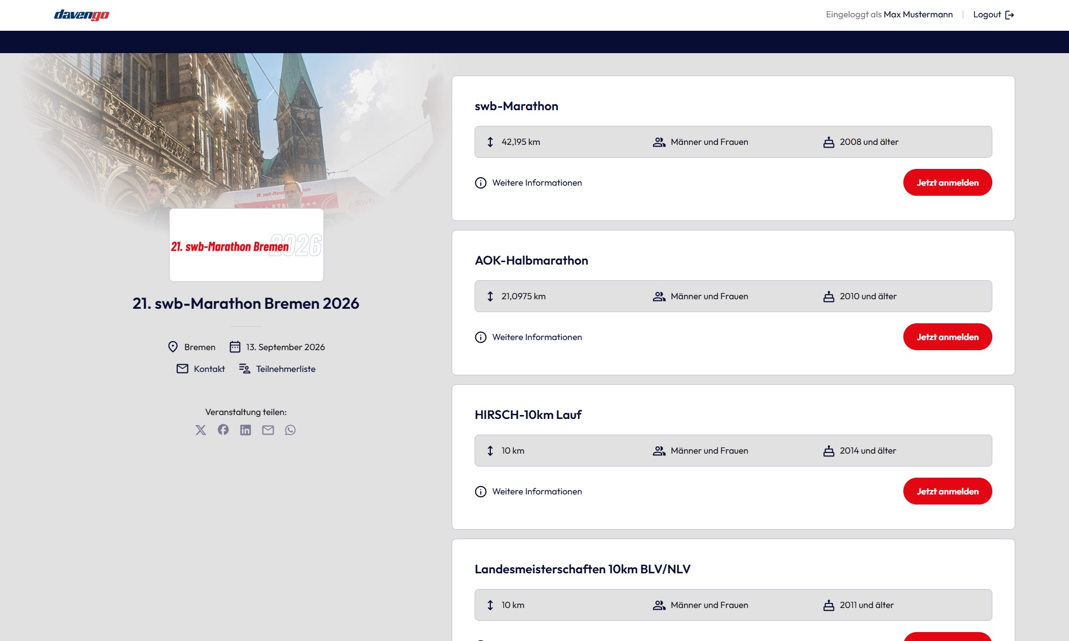Open the davengo home page logo
The image size is (1069, 641).
[x=81, y=15]
